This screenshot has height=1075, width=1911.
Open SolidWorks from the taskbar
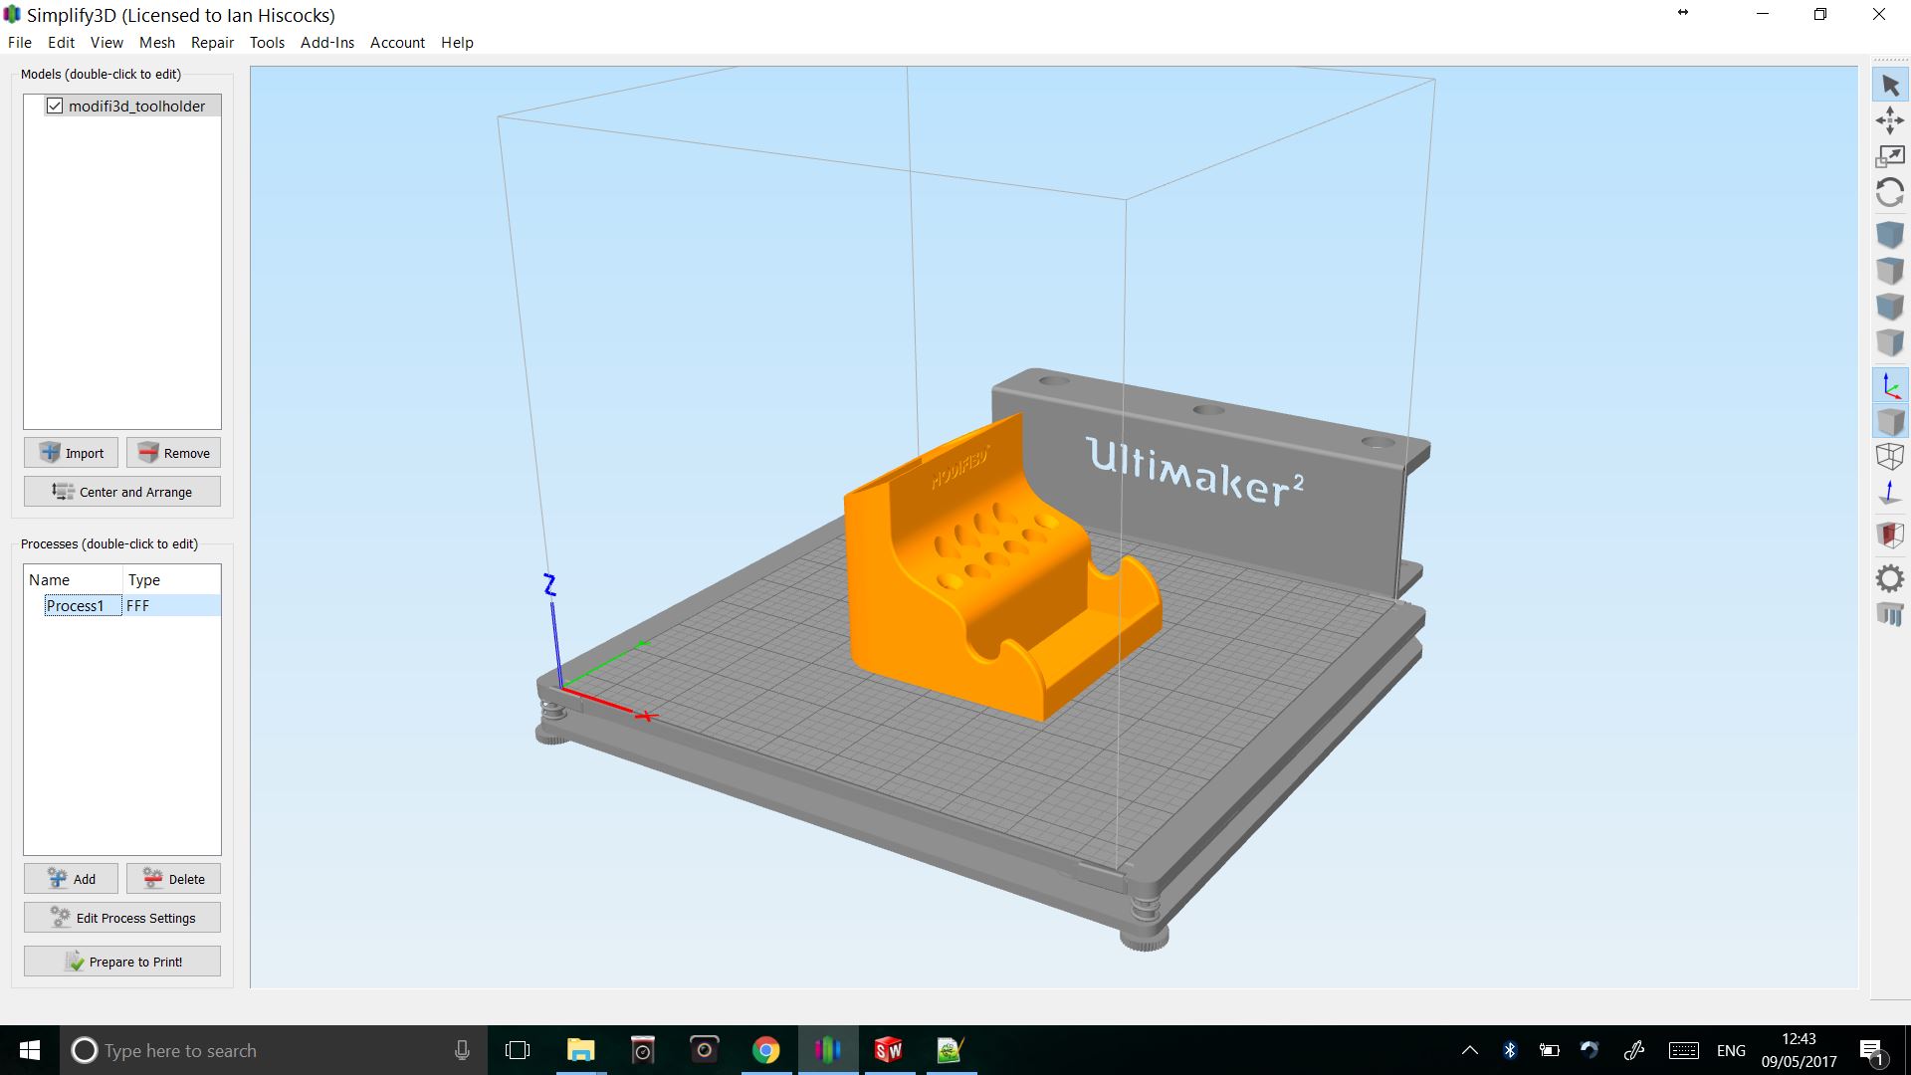[x=888, y=1050]
